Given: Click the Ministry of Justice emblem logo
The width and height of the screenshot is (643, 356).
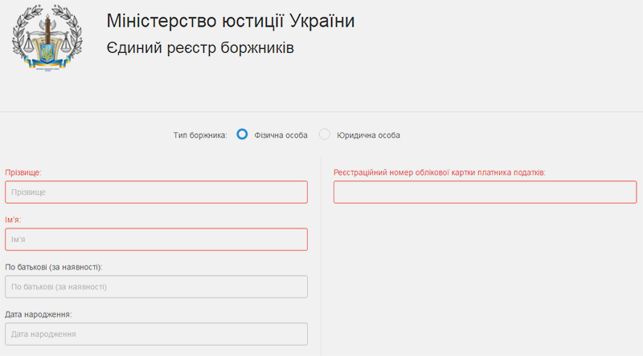Looking at the screenshot, I should click(x=47, y=38).
